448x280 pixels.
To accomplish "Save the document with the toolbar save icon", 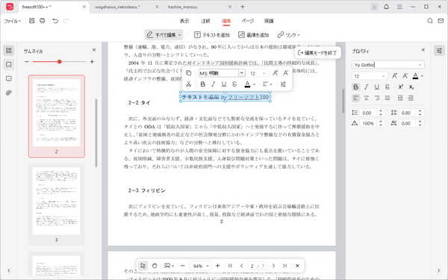I will tap(31, 21).
